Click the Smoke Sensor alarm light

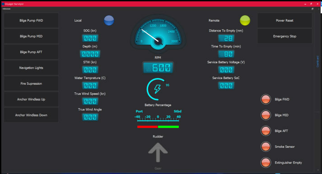point(266,147)
